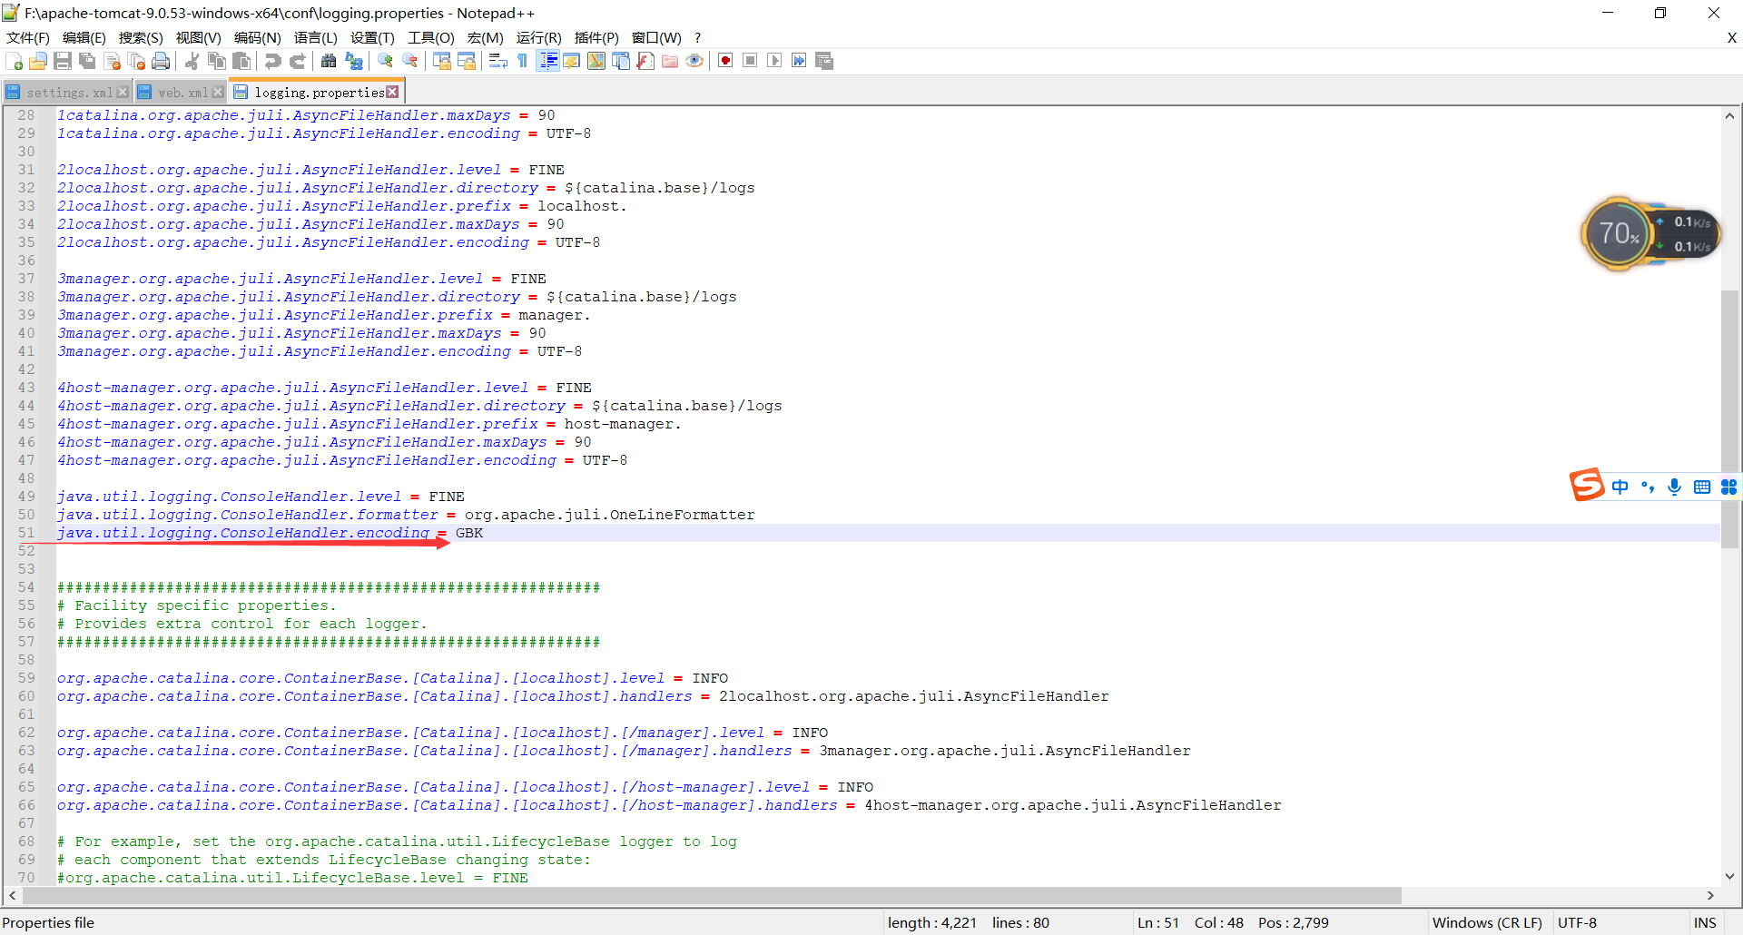Save current recorded macro icon
The image size is (1743, 935).
(x=824, y=61)
